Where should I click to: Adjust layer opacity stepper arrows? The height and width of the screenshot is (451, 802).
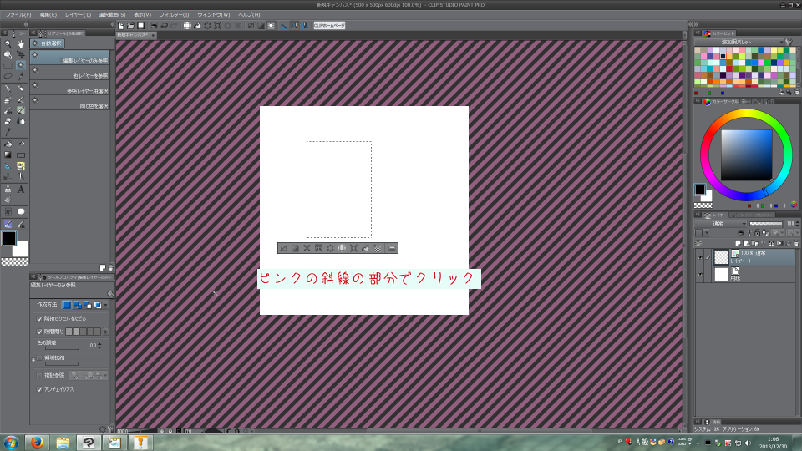coord(797,224)
